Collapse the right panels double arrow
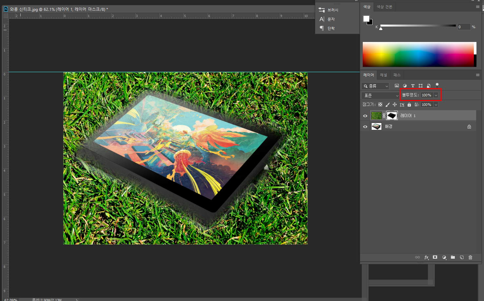Image resolution: width=484 pixels, height=301 pixels. point(473,1)
